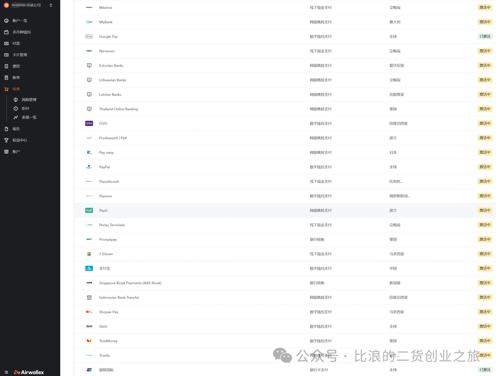Open 权益中心 in the sidebar
Viewport: 496px width, 376px height.
(x=20, y=140)
